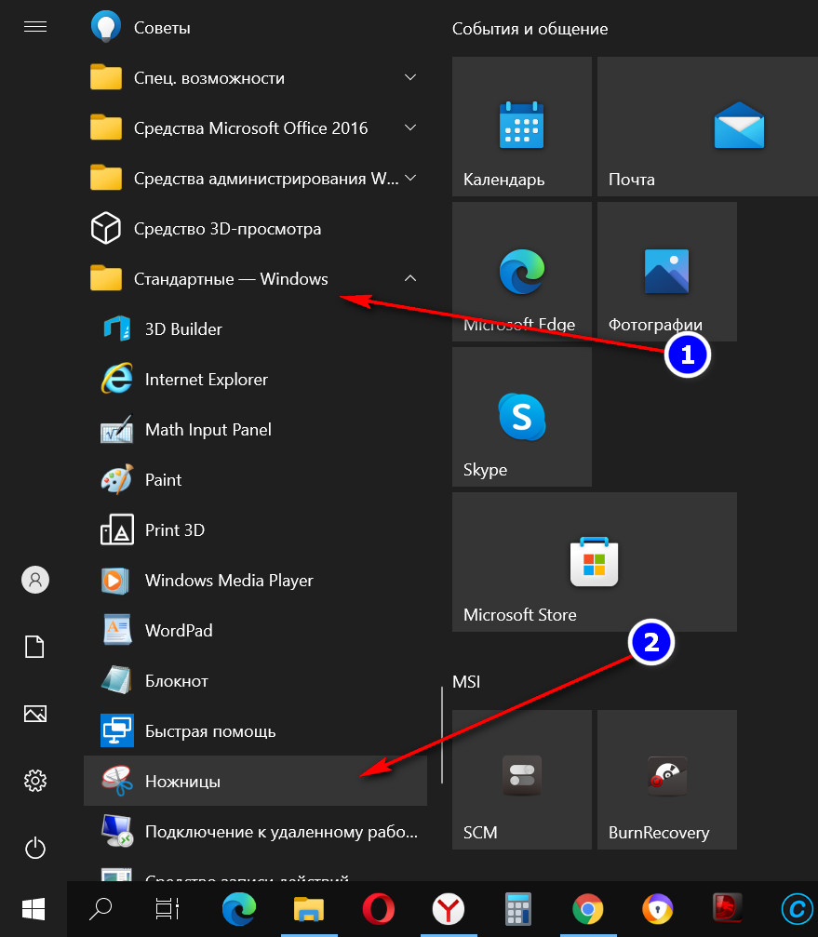Open Ножницы snipping tool
This screenshot has height=937, width=818.
pyautogui.click(x=255, y=781)
